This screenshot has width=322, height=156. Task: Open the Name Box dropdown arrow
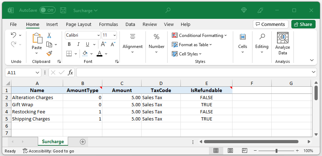(x=38, y=72)
